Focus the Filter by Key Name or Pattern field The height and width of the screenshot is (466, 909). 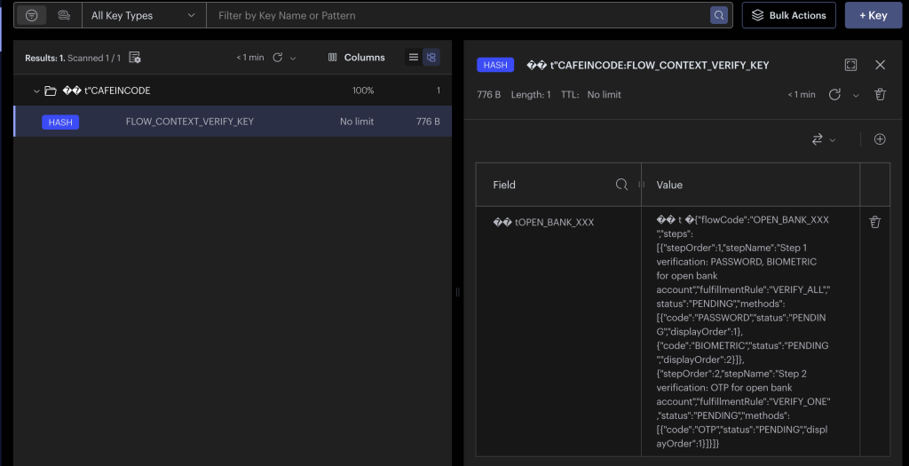pyautogui.click(x=458, y=16)
